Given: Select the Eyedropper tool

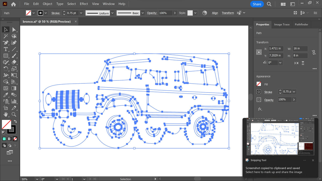Looking at the screenshot, I should click(x=6, y=95).
